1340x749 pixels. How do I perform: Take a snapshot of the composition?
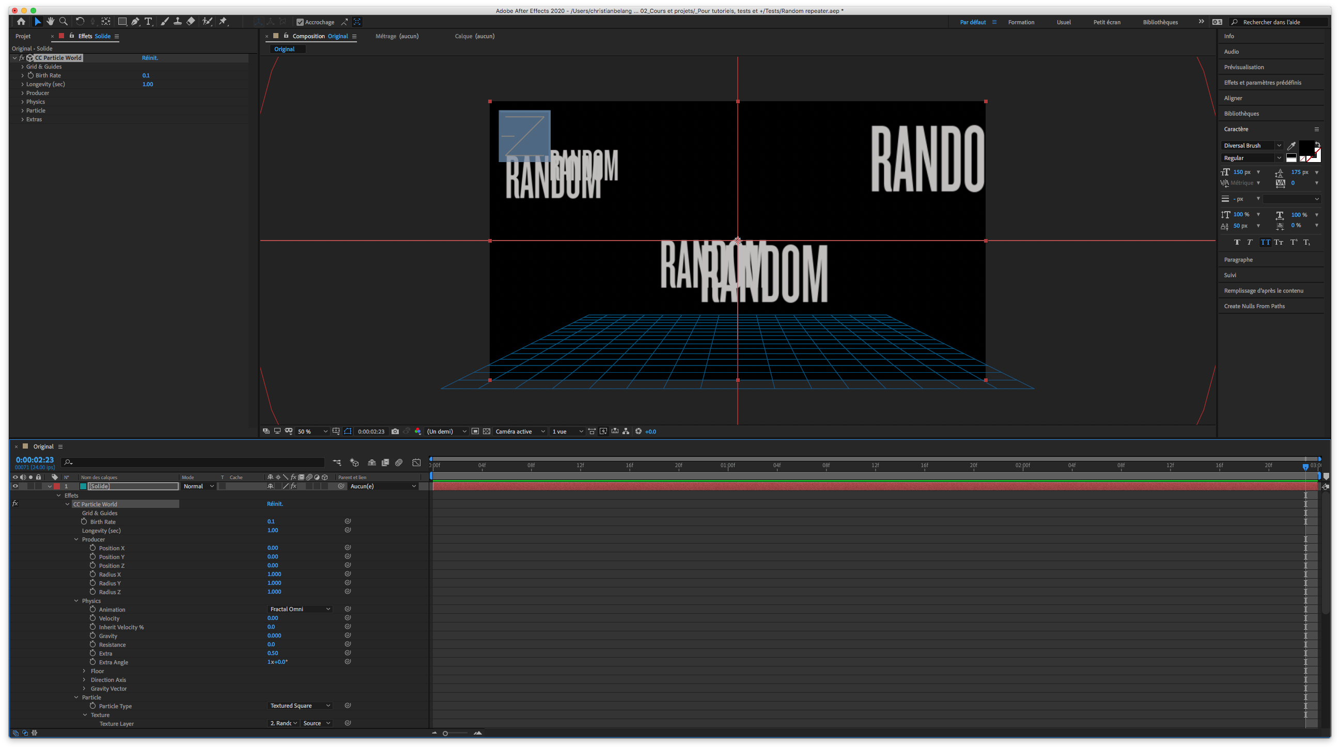point(395,432)
